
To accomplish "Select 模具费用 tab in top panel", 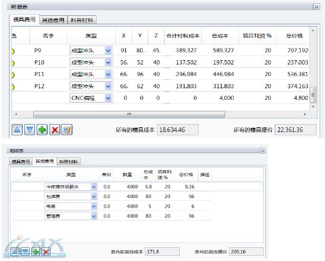I will (24, 20).
